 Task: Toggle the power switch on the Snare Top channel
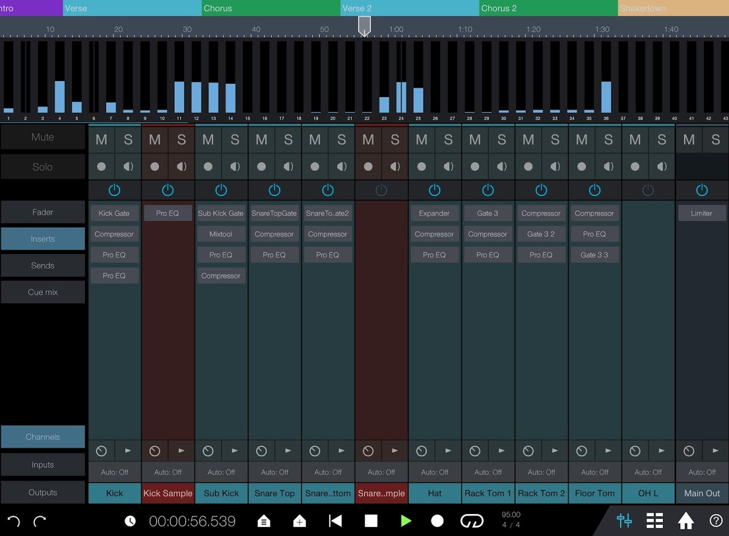[x=274, y=189]
